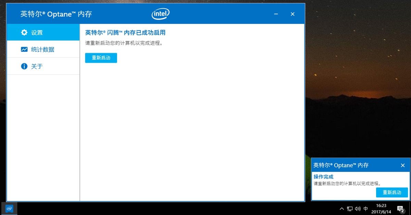The height and width of the screenshot is (215, 411).
Task: Click the statistics chart icon in sidebar
Action: click(24, 49)
